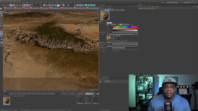The width and height of the screenshot is (198, 111).
Task: Toggle Z axis lock in top toolbar
Action: click(x=29, y=5)
